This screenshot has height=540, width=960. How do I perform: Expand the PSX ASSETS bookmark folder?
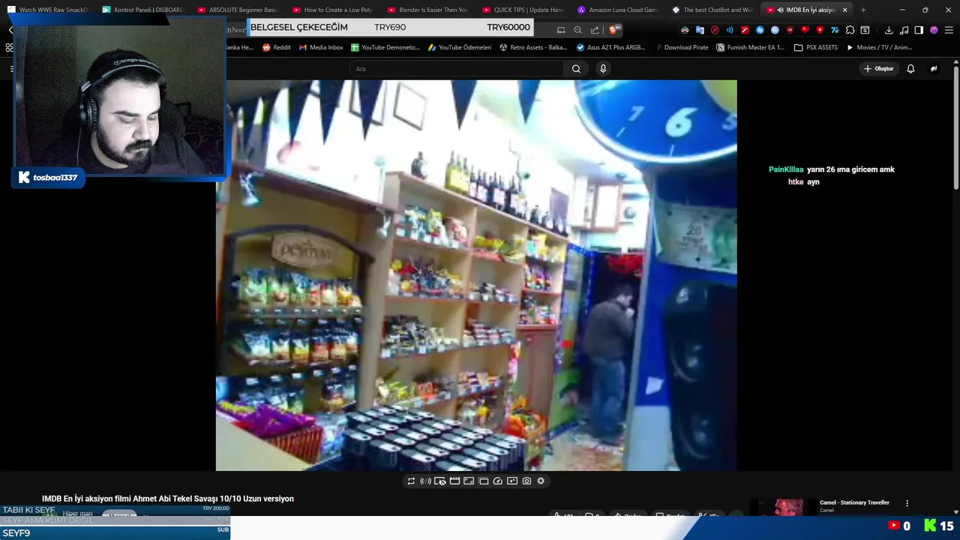click(816, 47)
